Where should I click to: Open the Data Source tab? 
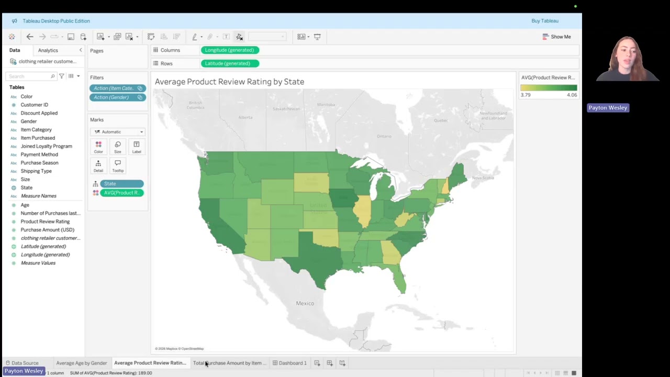click(x=22, y=363)
